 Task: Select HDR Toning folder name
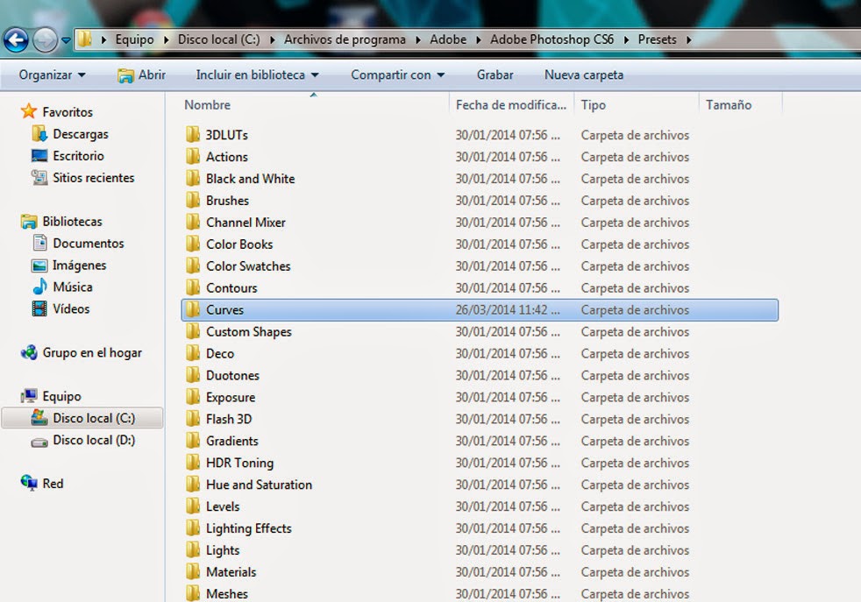pos(239,464)
